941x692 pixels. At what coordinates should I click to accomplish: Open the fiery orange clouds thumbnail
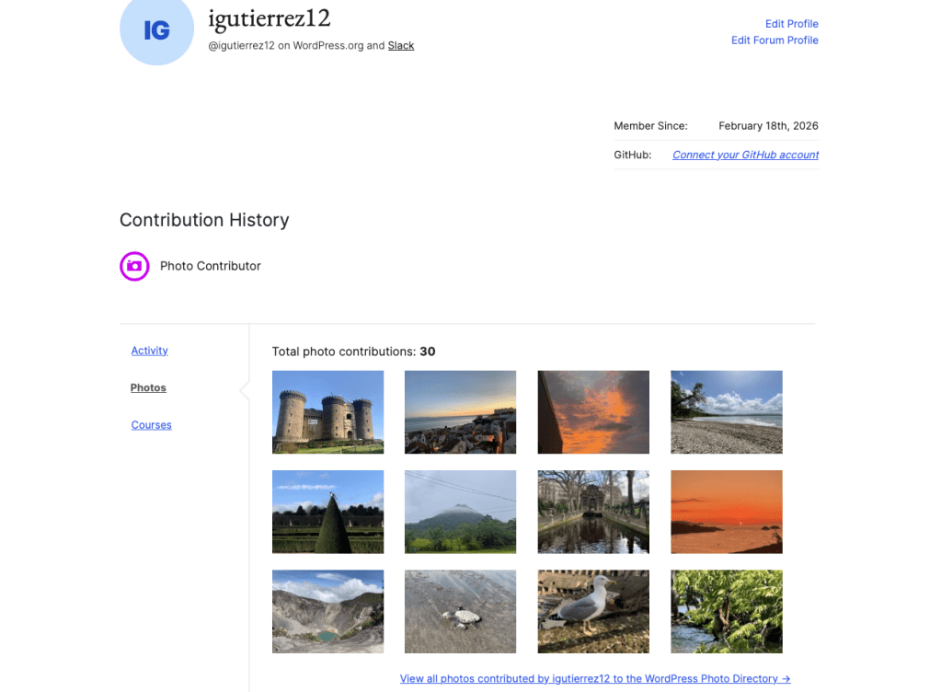click(x=593, y=411)
